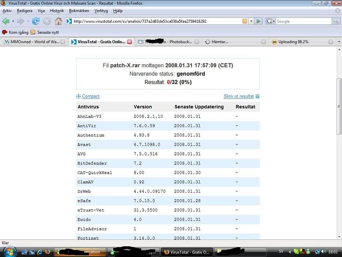Switch to the MMOwned - World of Wa... tab
The image size is (342, 257).
point(34,42)
